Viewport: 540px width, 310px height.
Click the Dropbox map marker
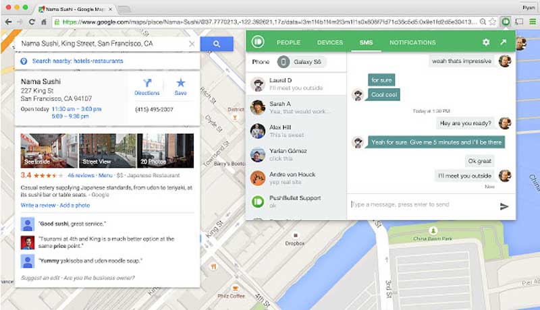[295, 235]
